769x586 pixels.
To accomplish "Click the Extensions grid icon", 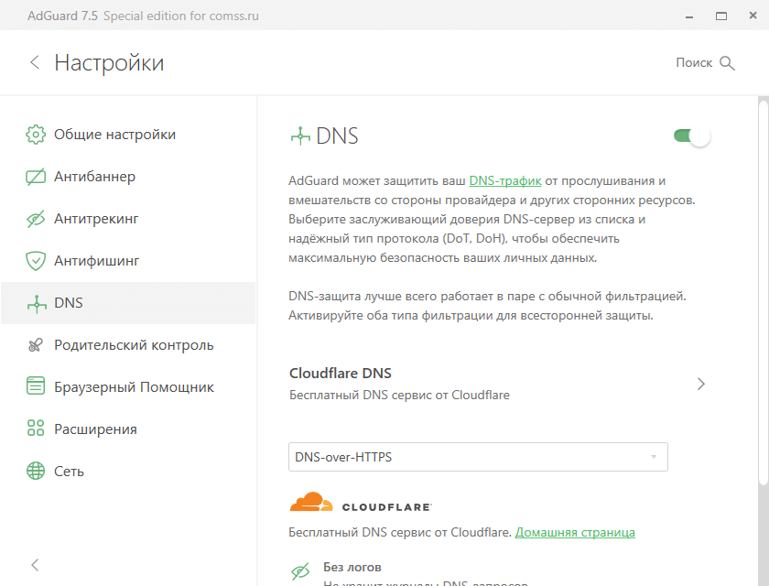I will [x=36, y=429].
